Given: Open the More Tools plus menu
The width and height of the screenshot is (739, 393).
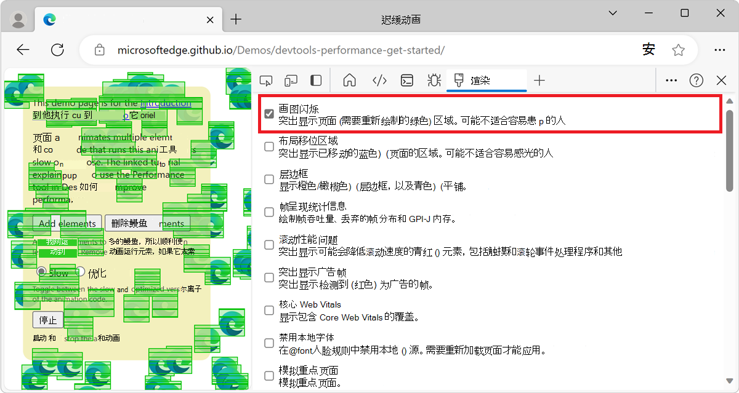Looking at the screenshot, I should (x=539, y=80).
